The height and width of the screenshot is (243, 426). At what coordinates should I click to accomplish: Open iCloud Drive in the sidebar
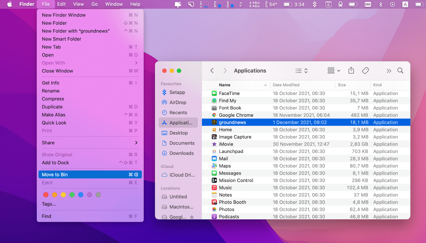coord(178,175)
